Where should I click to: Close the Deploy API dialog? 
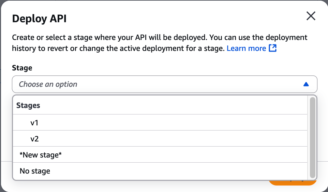tap(311, 16)
